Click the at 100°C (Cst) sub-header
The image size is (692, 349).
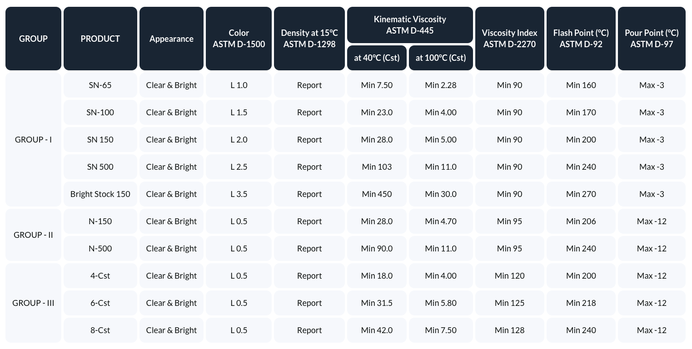pos(441,58)
